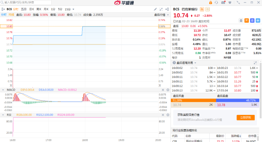Click the orange 买 buy button

point(247,21)
